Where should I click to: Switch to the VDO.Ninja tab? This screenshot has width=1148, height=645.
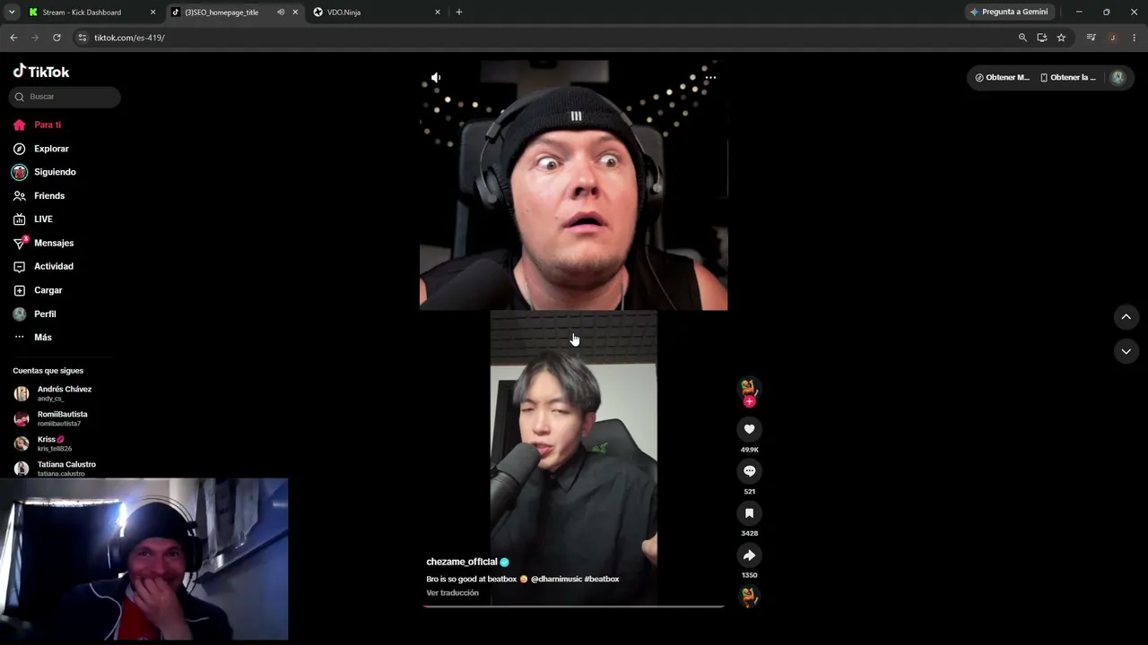click(377, 13)
